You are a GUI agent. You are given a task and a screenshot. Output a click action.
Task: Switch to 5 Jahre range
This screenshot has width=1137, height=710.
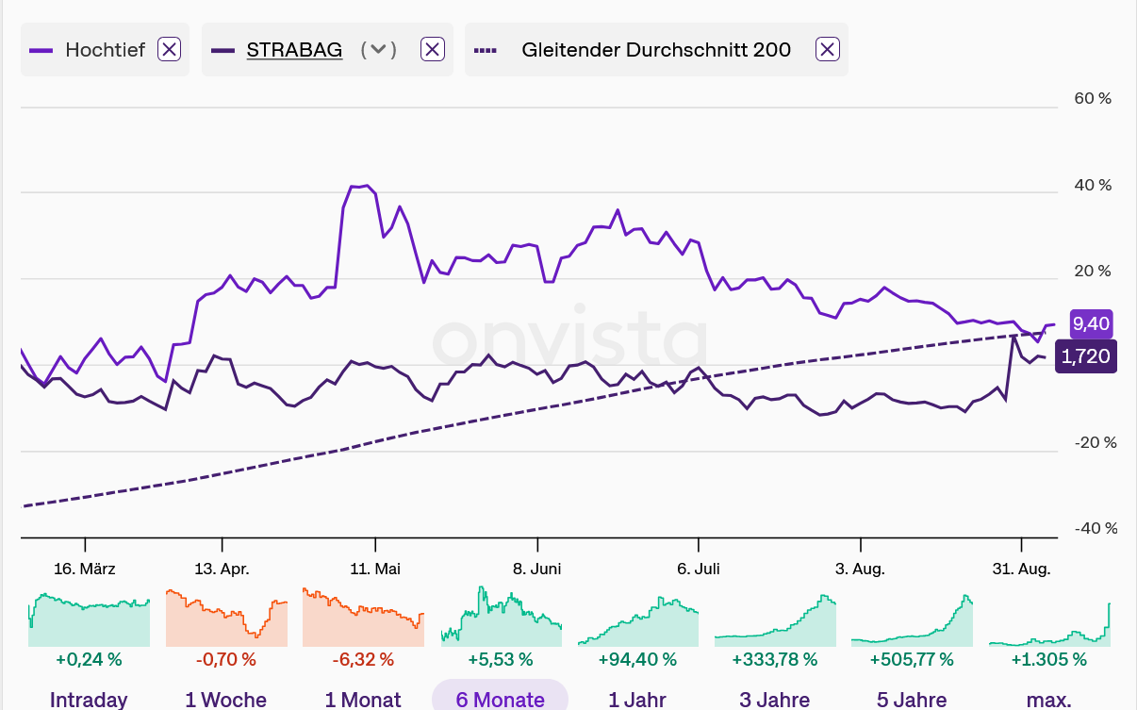click(912, 700)
